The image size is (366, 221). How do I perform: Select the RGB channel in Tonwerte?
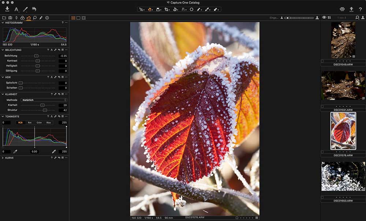(x=20, y=123)
